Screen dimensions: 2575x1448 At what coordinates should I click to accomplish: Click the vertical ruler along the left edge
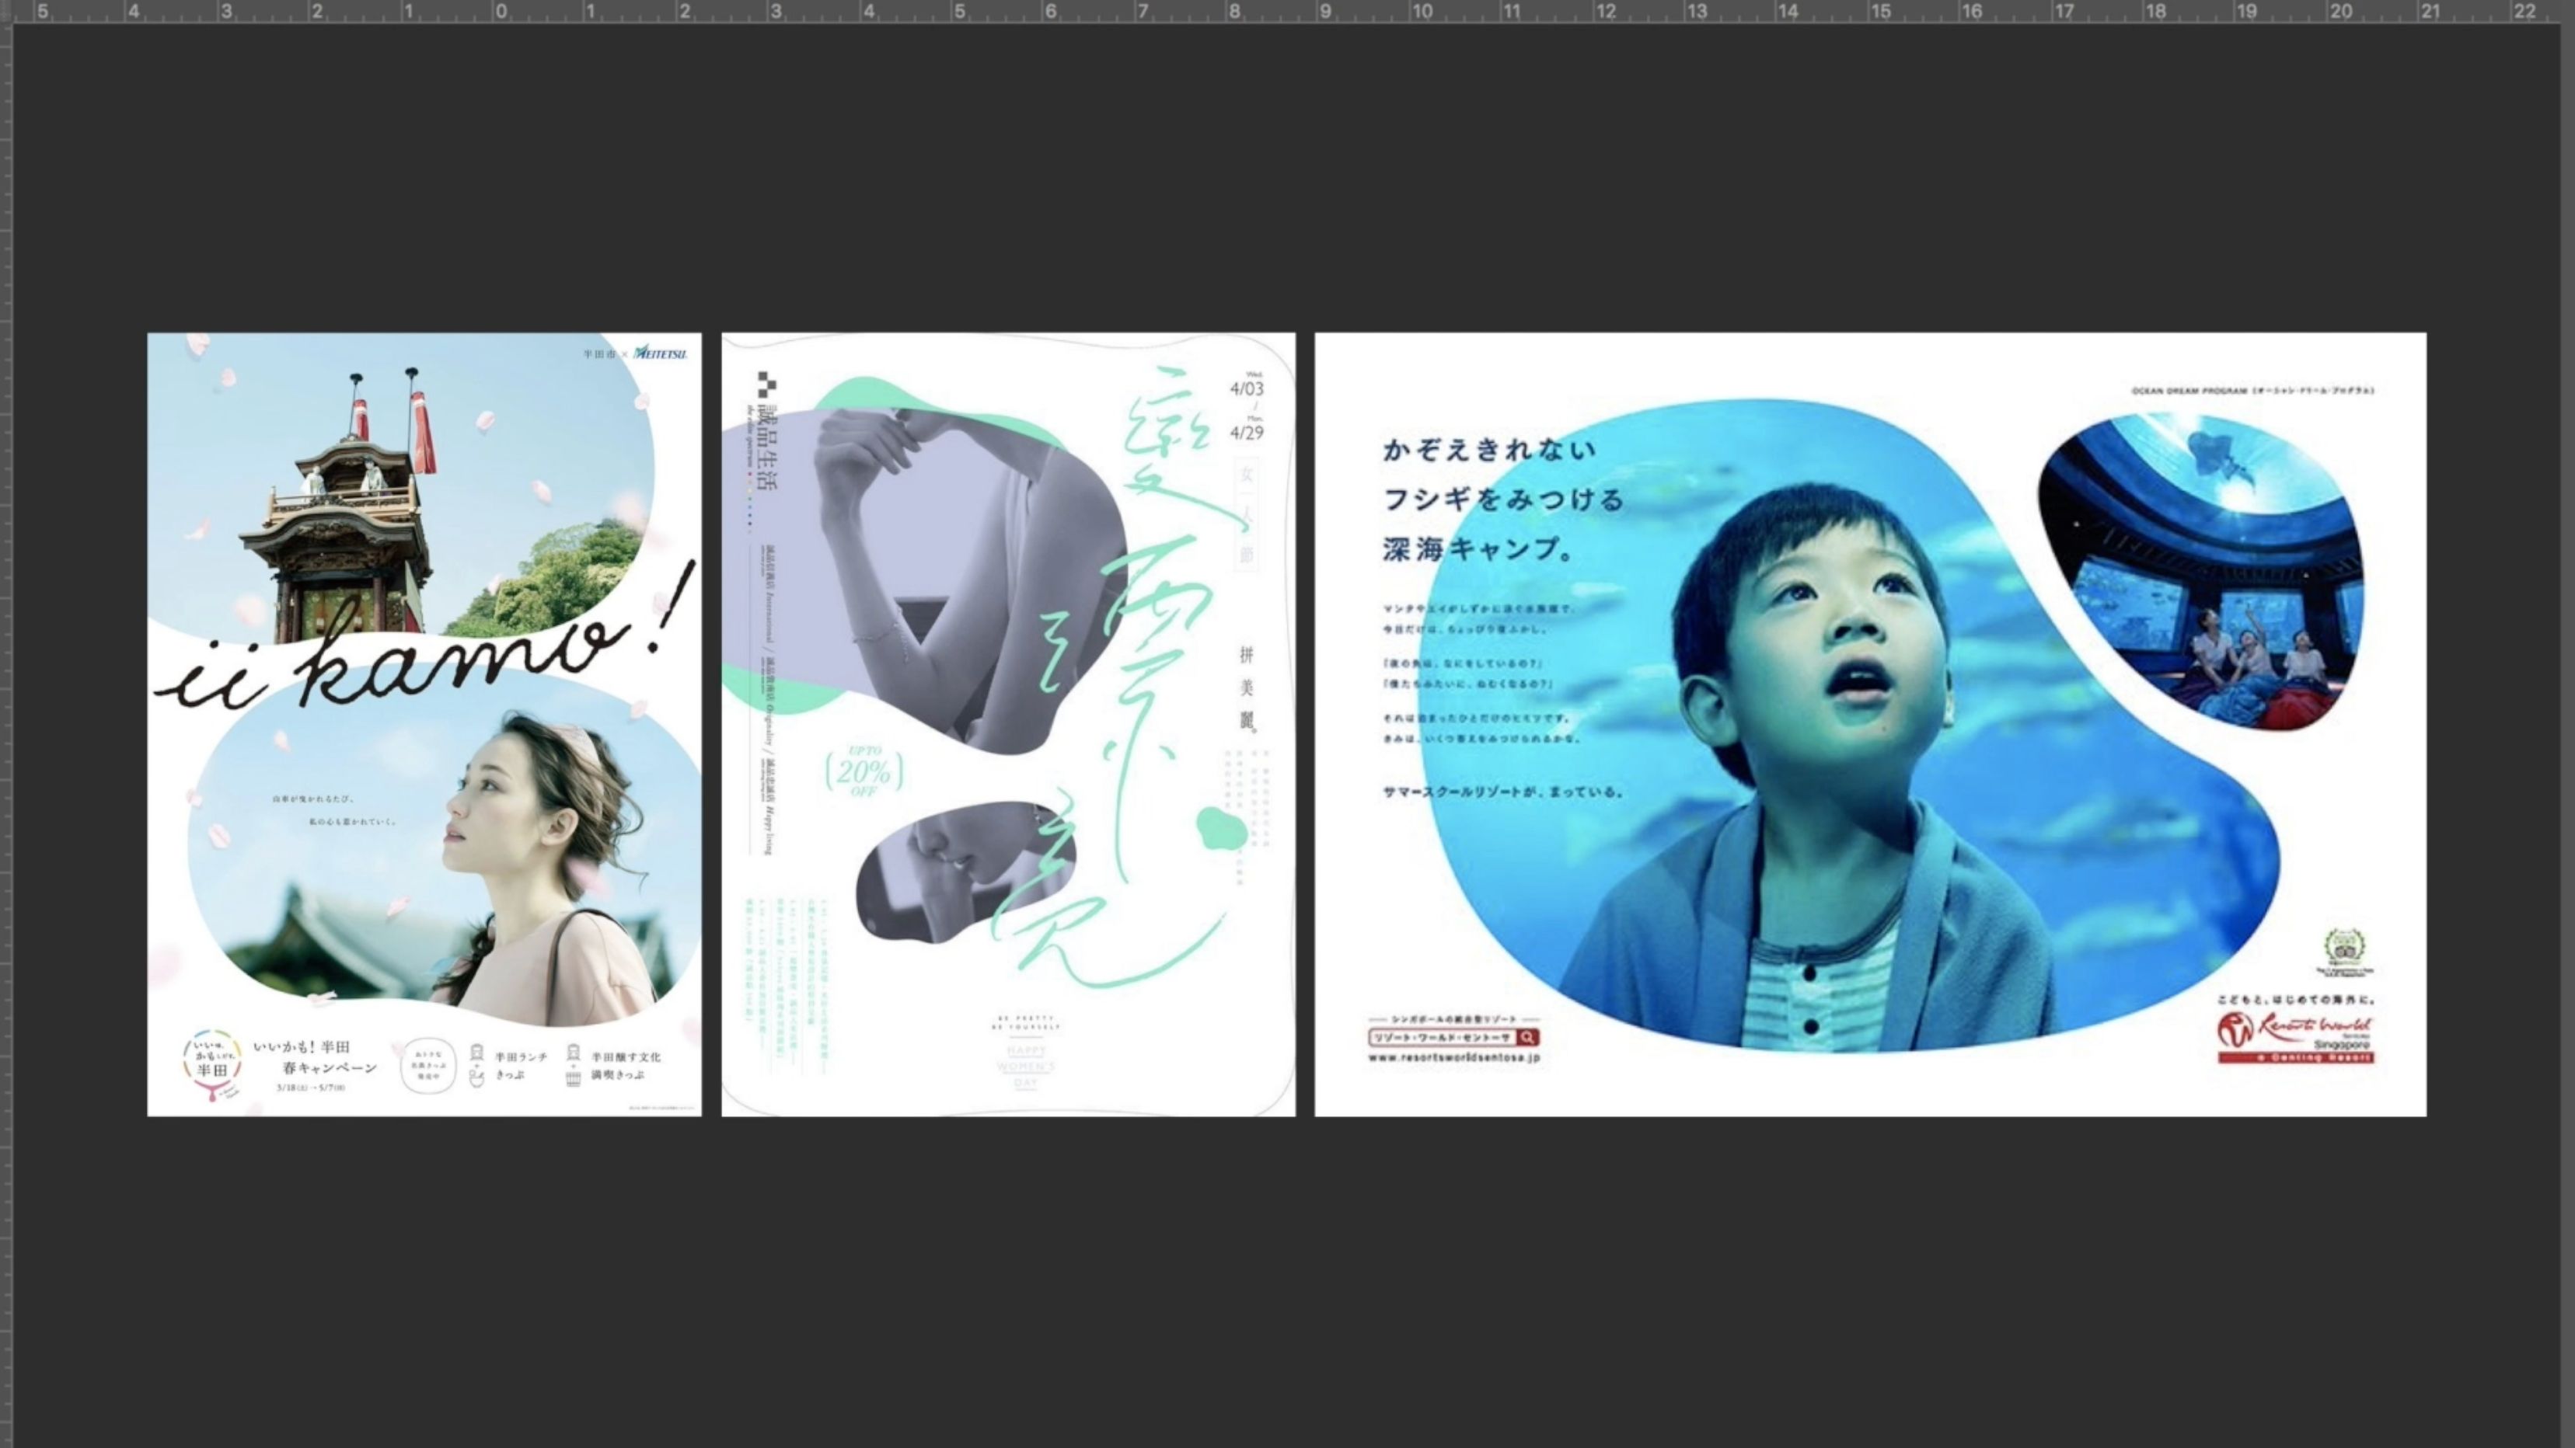tap(6, 736)
